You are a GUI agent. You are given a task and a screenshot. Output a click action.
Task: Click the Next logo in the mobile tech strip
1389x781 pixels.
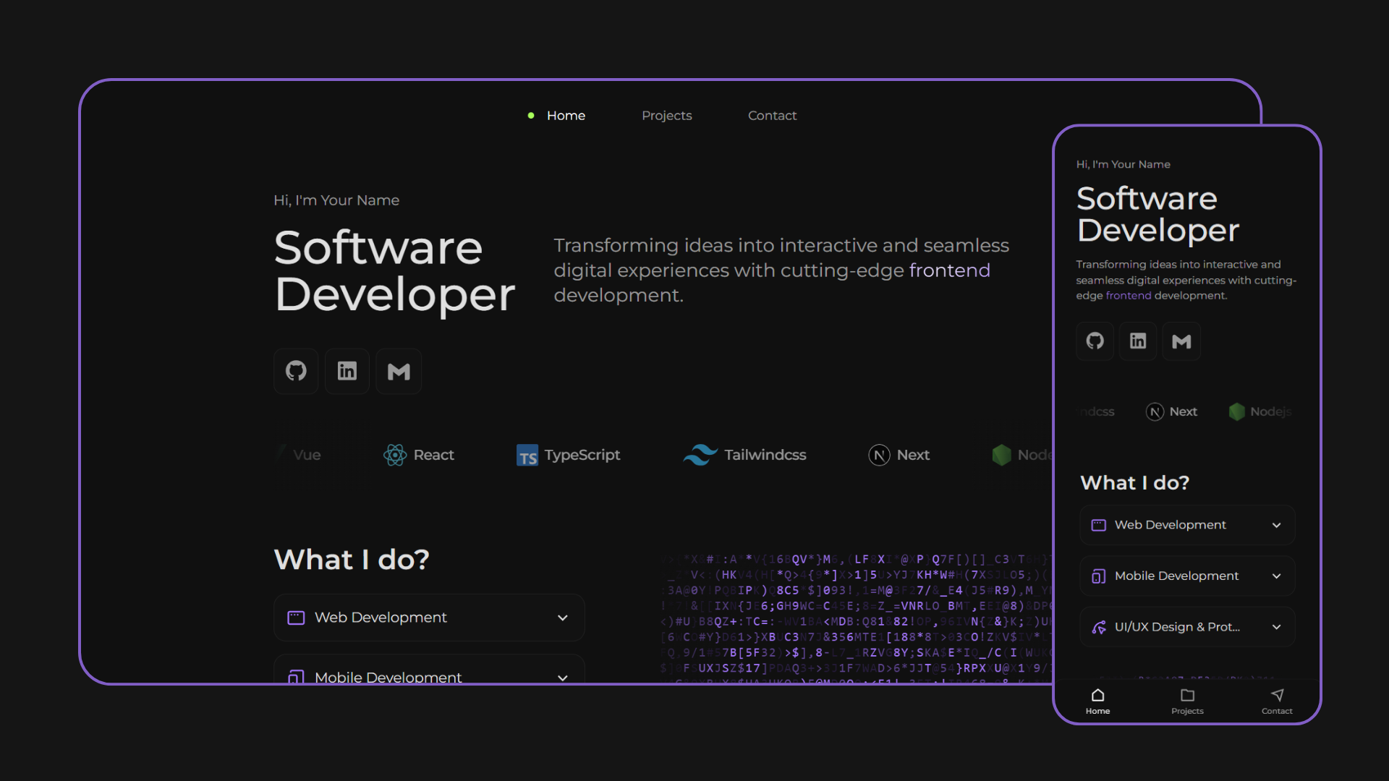pyautogui.click(x=1155, y=411)
